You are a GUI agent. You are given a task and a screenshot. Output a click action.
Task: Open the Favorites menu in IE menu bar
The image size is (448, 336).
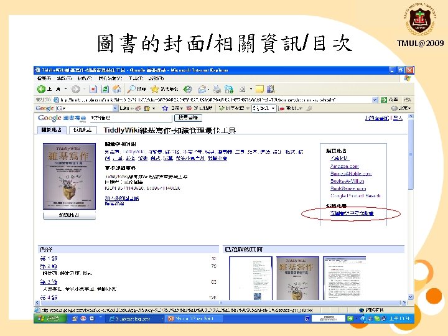(110, 78)
